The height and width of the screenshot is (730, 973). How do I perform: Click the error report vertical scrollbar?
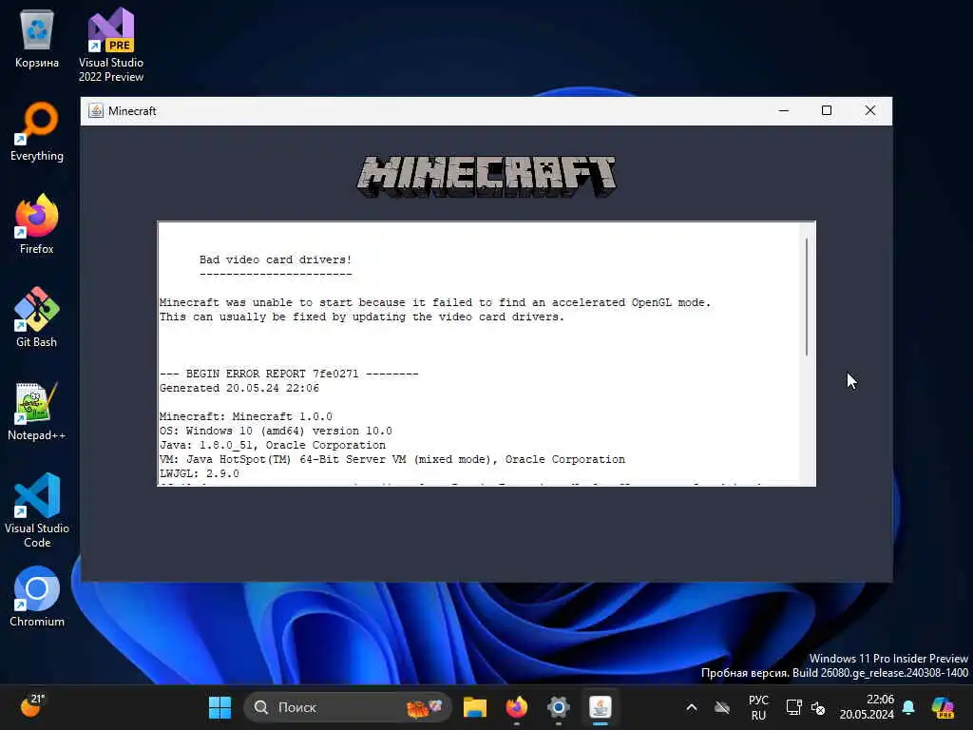[x=807, y=297]
